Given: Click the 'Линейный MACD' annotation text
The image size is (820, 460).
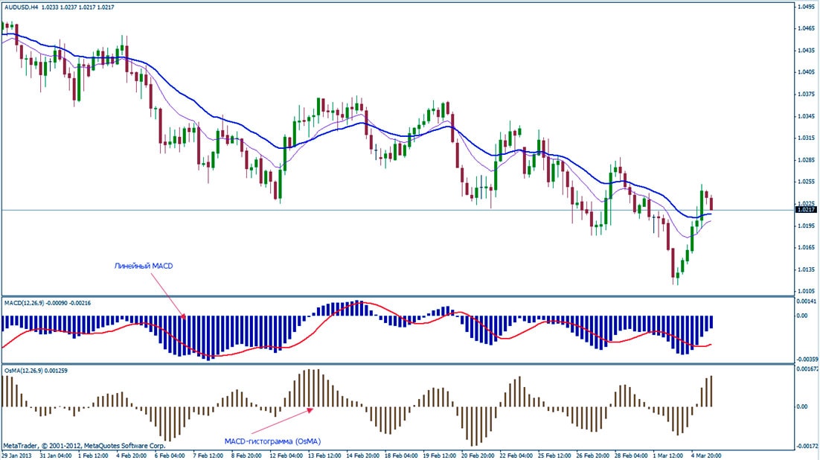Looking at the screenshot, I should pos(143,266).
